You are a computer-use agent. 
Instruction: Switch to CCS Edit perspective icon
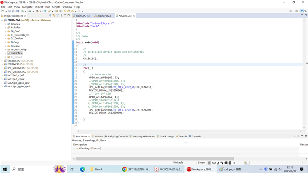302,11
